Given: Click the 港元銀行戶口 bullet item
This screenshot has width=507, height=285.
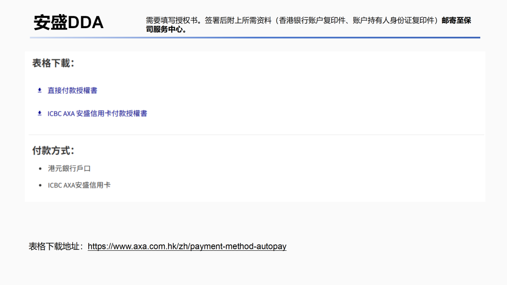Looking at the screenshot, I should click(x=69, y=168).
